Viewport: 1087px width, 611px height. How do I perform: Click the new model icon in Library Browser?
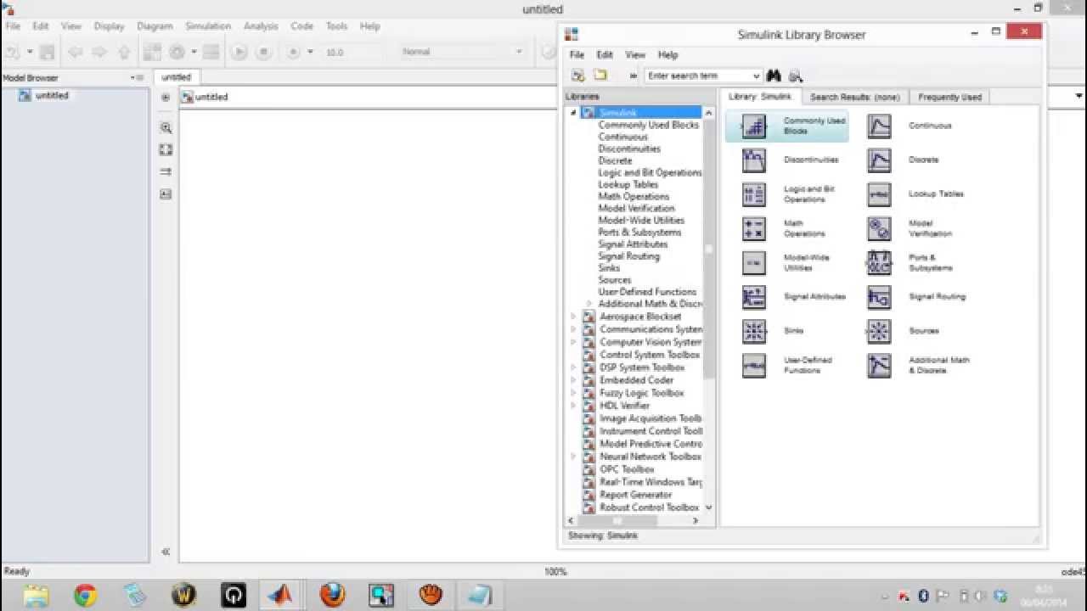[578, 76]
